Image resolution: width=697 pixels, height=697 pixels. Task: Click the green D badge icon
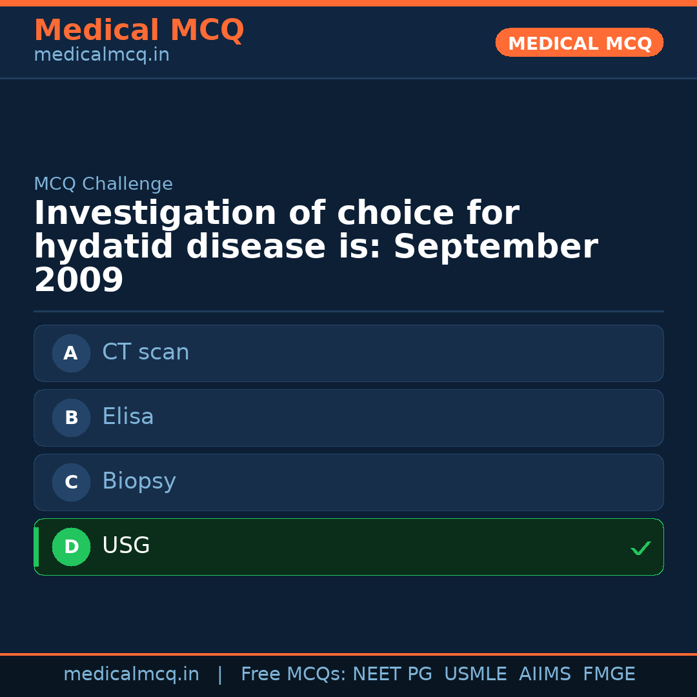click(71, 547)
